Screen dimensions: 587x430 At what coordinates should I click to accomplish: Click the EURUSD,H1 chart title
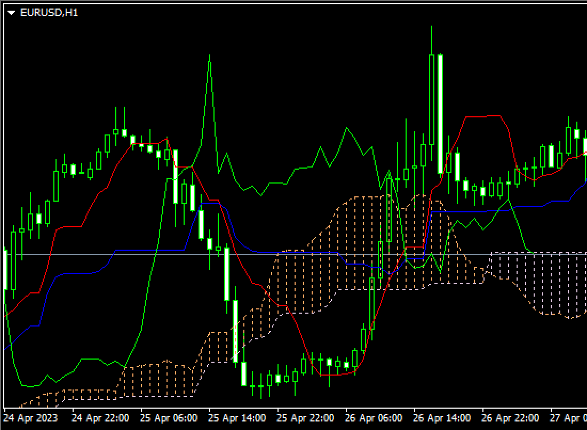[49, 13]
